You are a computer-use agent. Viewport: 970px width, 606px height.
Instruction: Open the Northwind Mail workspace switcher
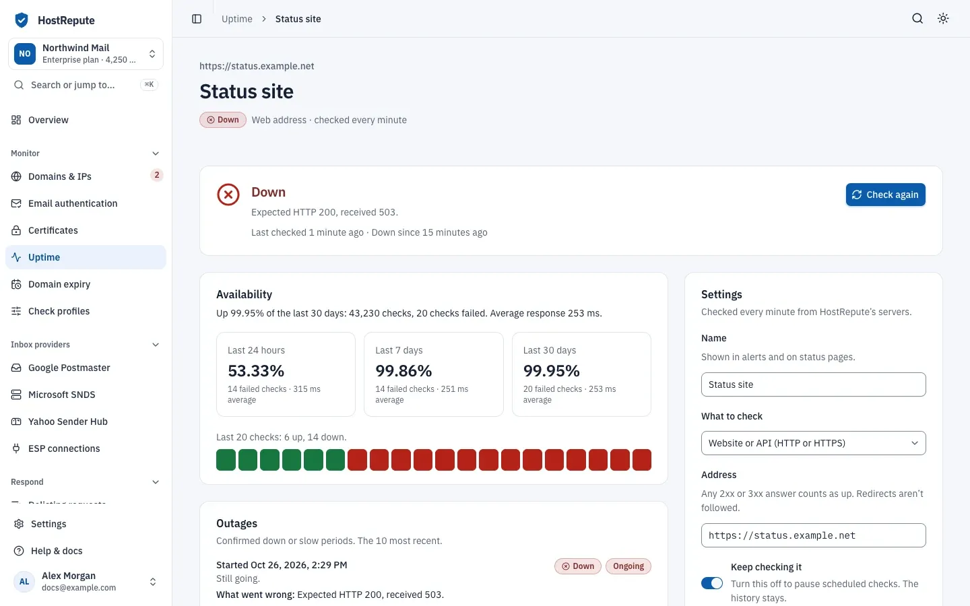[86, 54]
